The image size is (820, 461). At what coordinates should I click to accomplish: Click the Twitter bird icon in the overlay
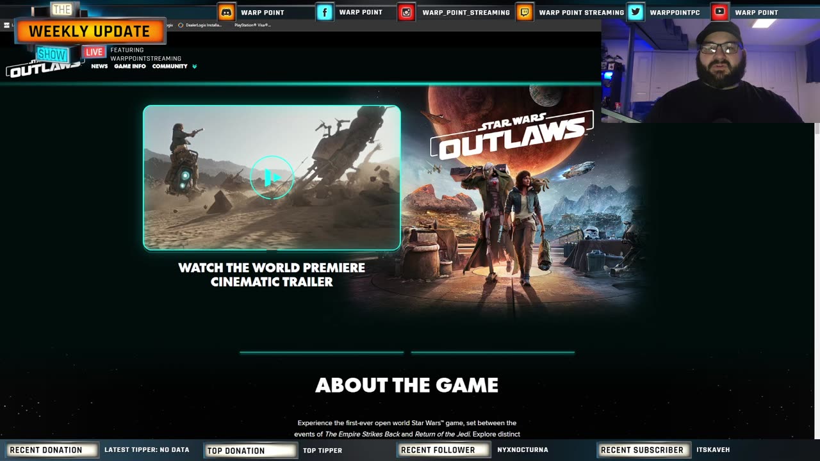pos(635,12)
